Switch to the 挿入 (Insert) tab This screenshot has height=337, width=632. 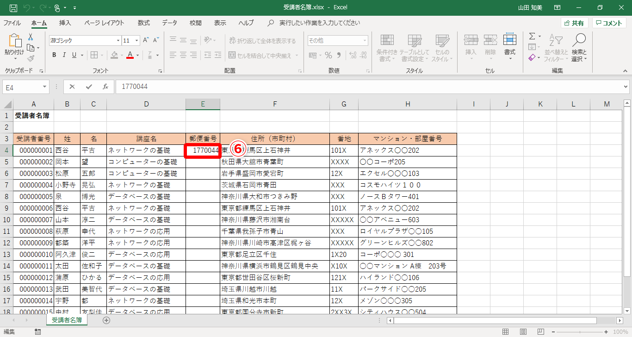(65, 23)
